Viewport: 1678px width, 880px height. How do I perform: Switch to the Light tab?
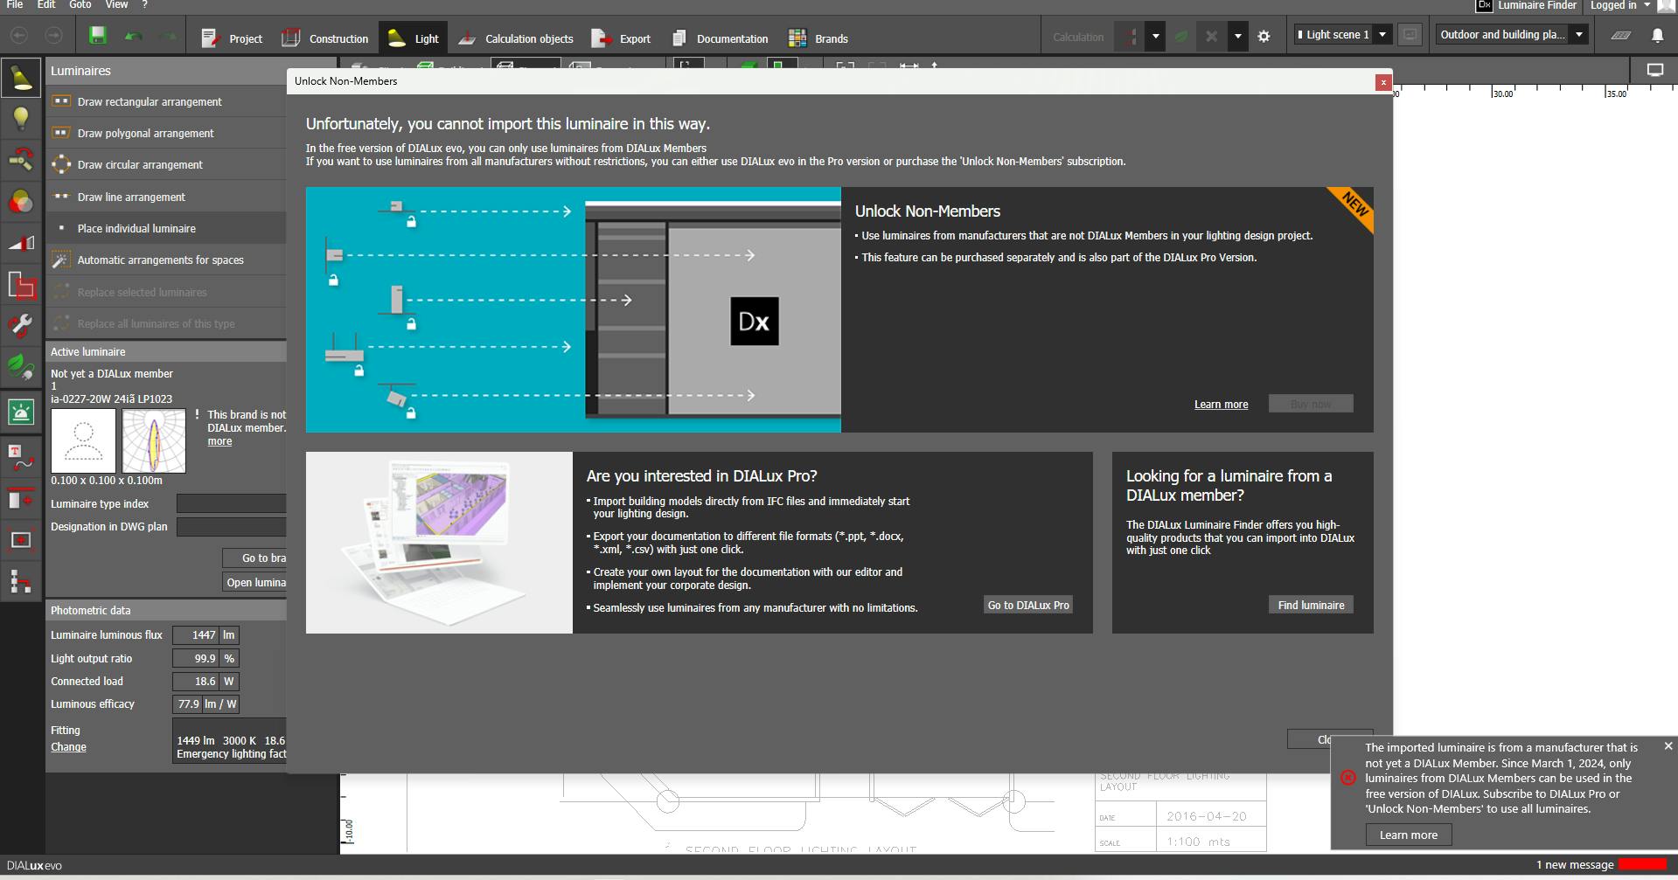(x=413, y=38)
